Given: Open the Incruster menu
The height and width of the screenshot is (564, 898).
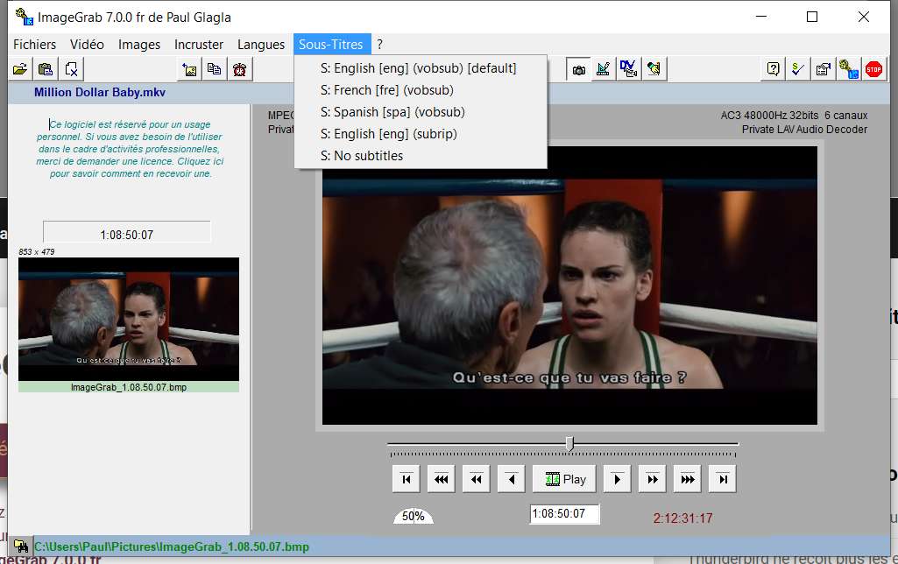Looking at the screenshot, I should coord(199,45).
